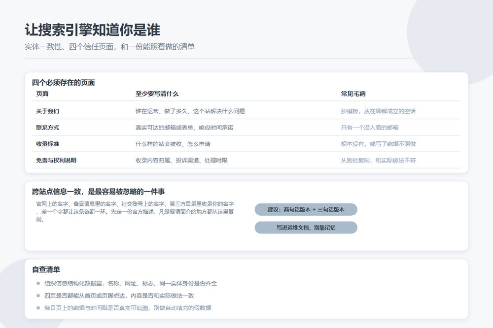Click the column header '至少要写清什么'
Image resolution: width=493 pixels, height=328 pixels.
pyautogui.click(x=157, y=94)
